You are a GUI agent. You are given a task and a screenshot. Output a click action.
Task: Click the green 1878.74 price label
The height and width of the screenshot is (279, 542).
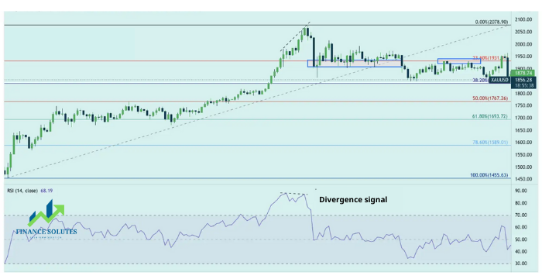(x=523, y=73)
